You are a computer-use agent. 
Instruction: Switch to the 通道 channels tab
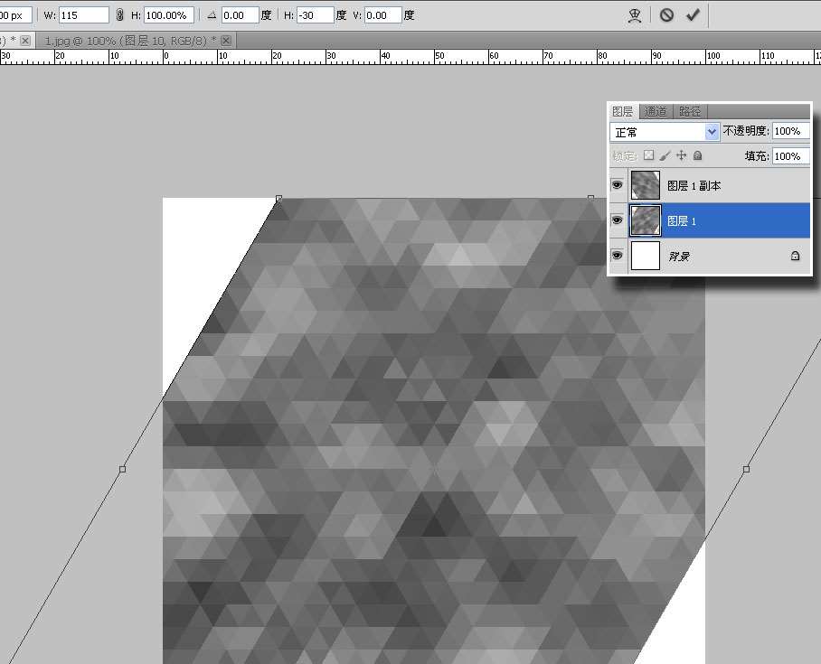click(x=656, y=112)
